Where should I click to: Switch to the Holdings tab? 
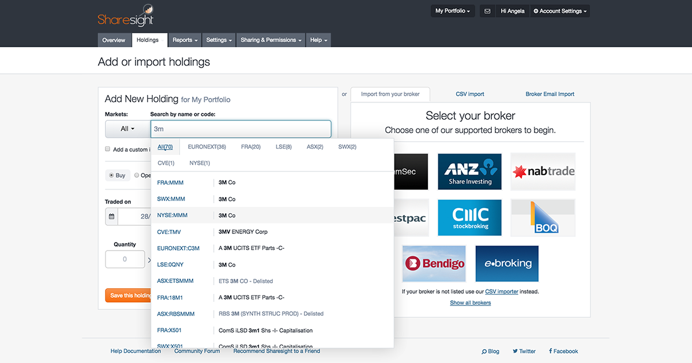coord(149,40)
